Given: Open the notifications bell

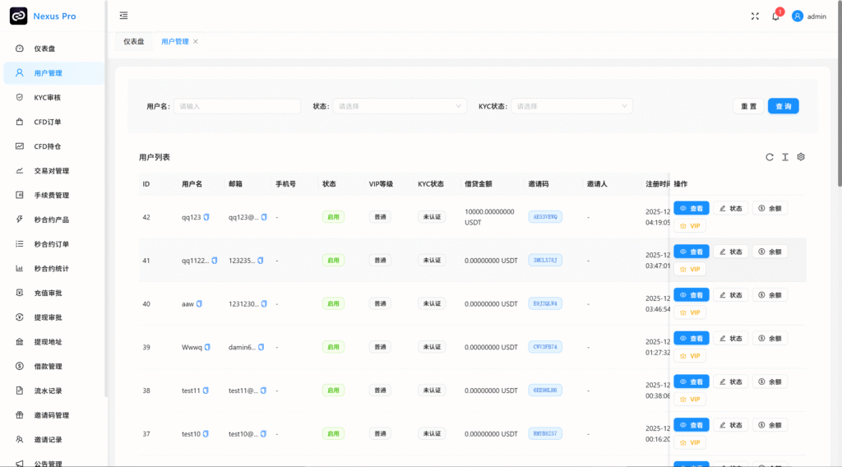Looking at the screenshot, I should click(x=775, y=16).
